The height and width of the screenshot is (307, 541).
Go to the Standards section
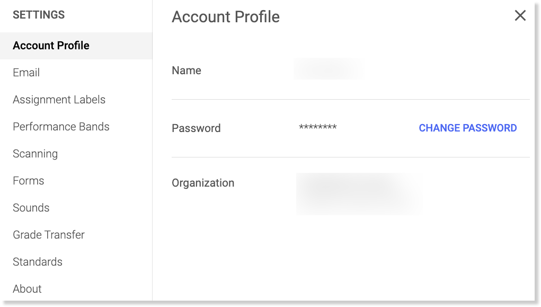pyautogui.click(x=38, y=262)
